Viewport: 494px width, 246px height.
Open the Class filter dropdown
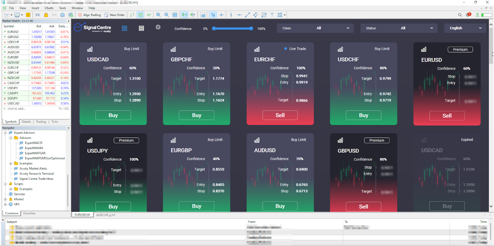(x=315, y=28)
